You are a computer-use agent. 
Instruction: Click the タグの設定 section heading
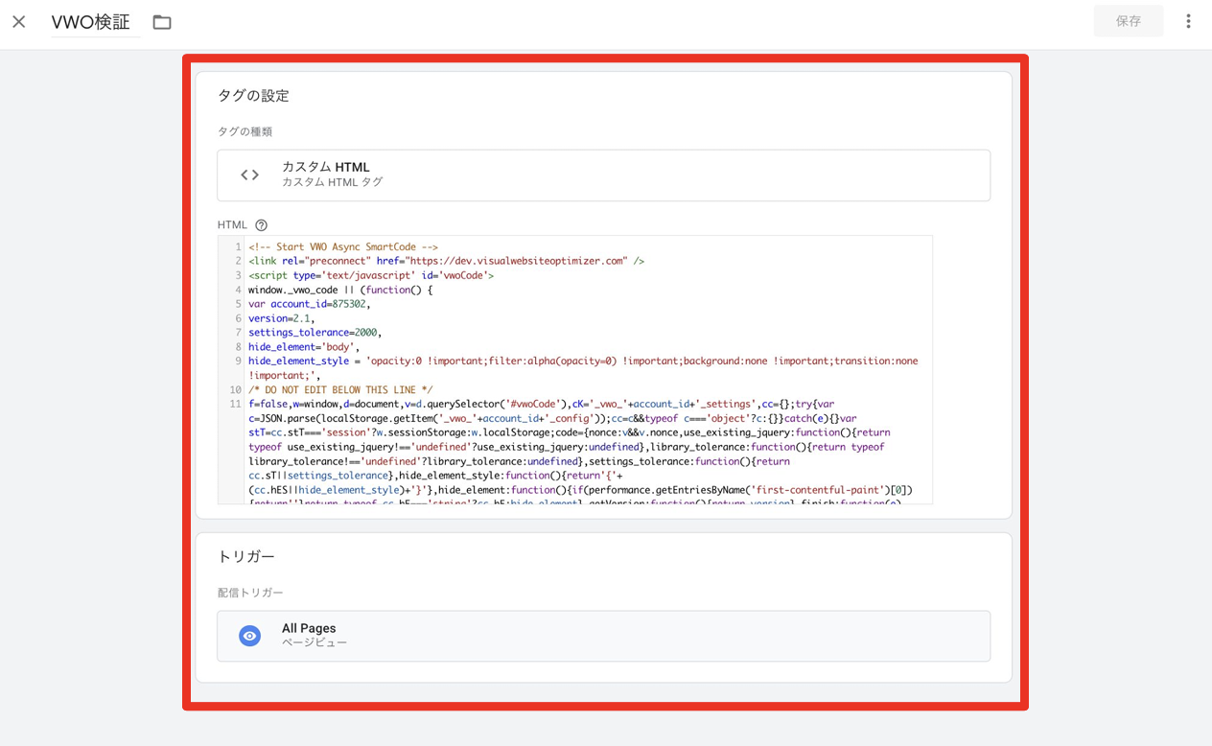coord(253,96)
